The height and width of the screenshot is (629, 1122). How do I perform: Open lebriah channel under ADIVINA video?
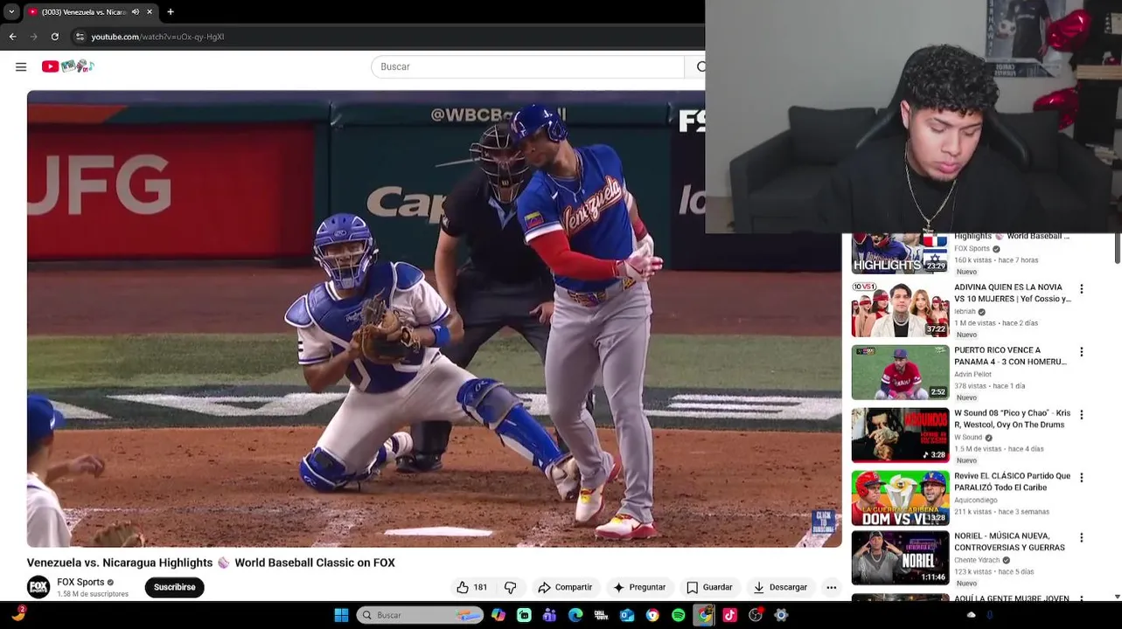(x=965, y=312)
